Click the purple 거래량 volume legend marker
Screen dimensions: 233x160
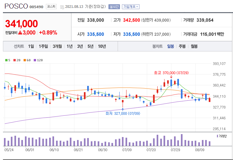(x=217, y=136)
